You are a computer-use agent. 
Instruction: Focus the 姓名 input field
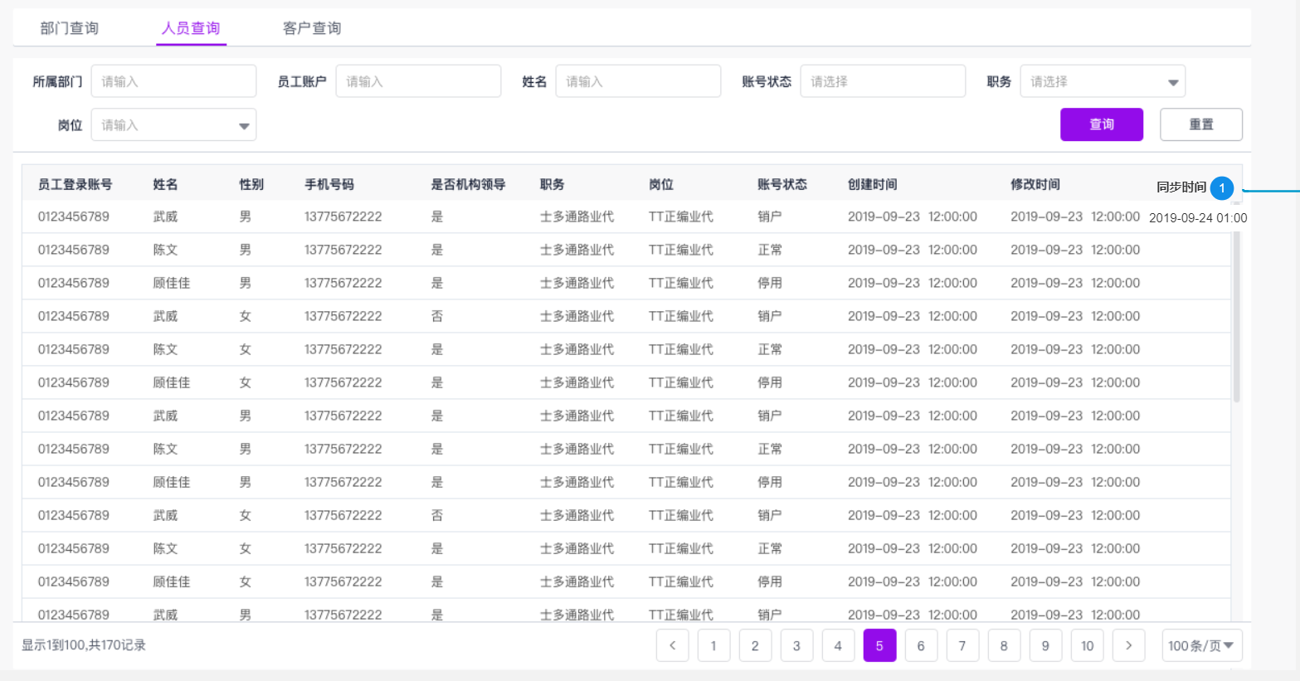(x=638, y=81)
